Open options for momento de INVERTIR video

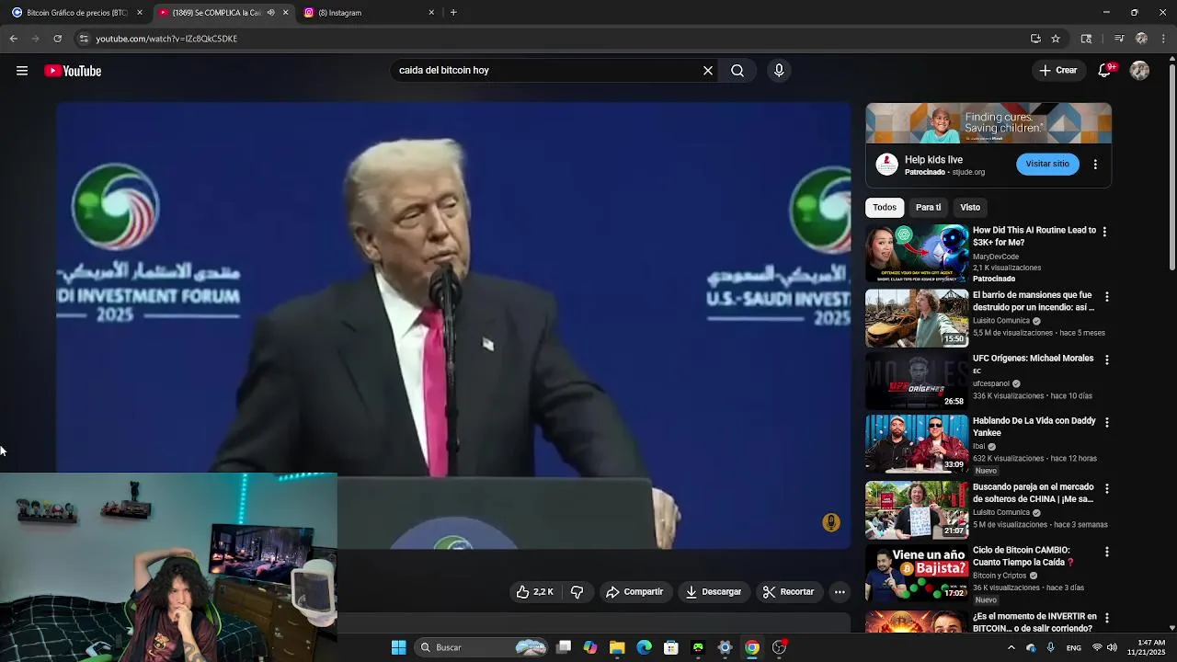[x=1107, y=618]
